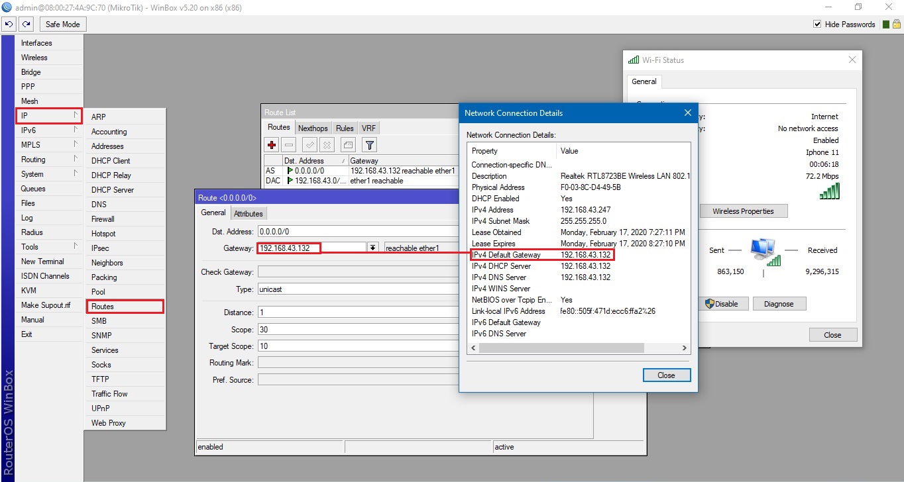
Task: Select the Physical Address row in details
Action: (x=579, y=187)
